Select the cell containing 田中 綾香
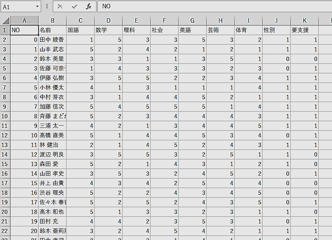The image size is (332, 240). 52,40
